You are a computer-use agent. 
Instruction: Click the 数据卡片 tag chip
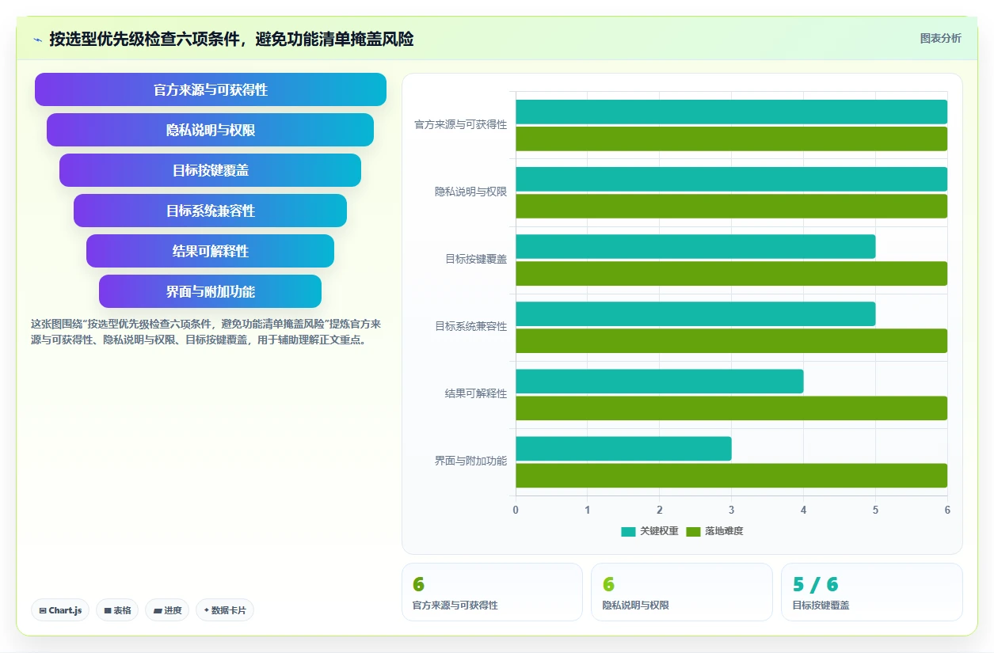coord(225,610)
